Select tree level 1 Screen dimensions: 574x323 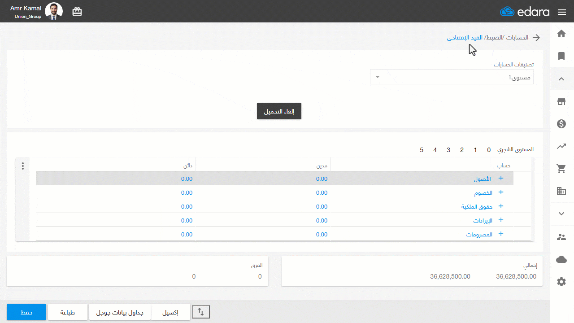475,150
